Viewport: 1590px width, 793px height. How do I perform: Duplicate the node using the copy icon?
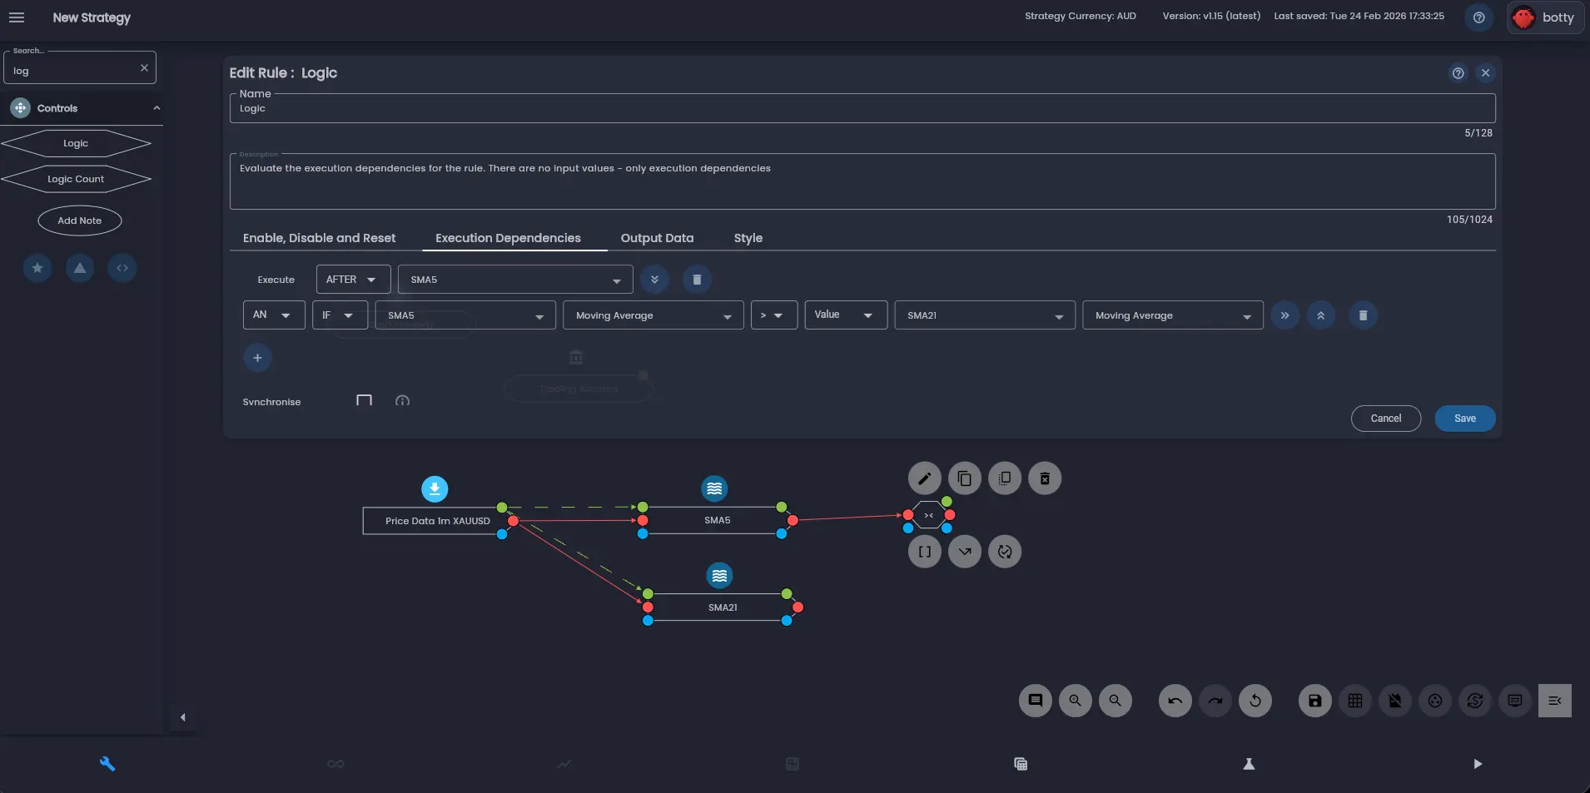(x=963, y=478)
